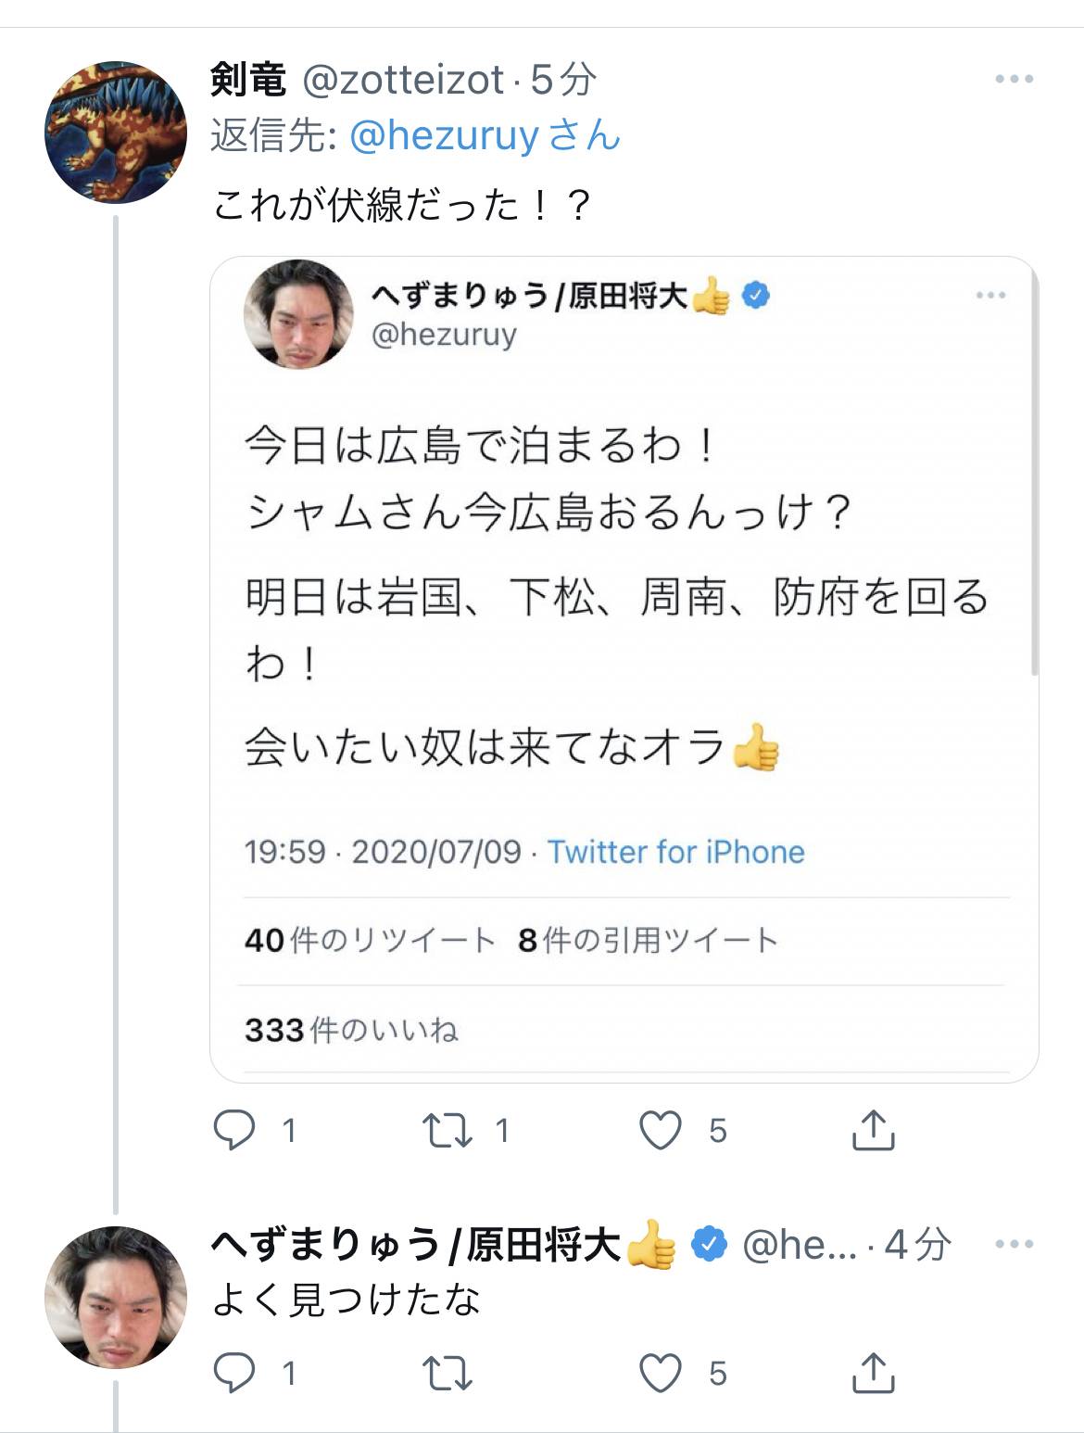Open へずまりゅう's avatar beside the reply
The width and height of the screenshot is (1084, 1433).
(116, 1297)
